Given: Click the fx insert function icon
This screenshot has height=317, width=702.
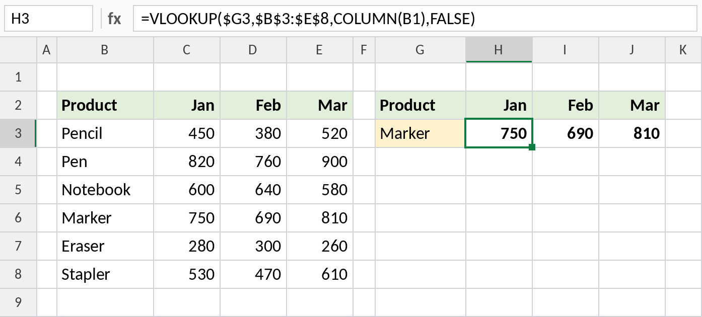Looking at the screenshot, I should point(114,19).
